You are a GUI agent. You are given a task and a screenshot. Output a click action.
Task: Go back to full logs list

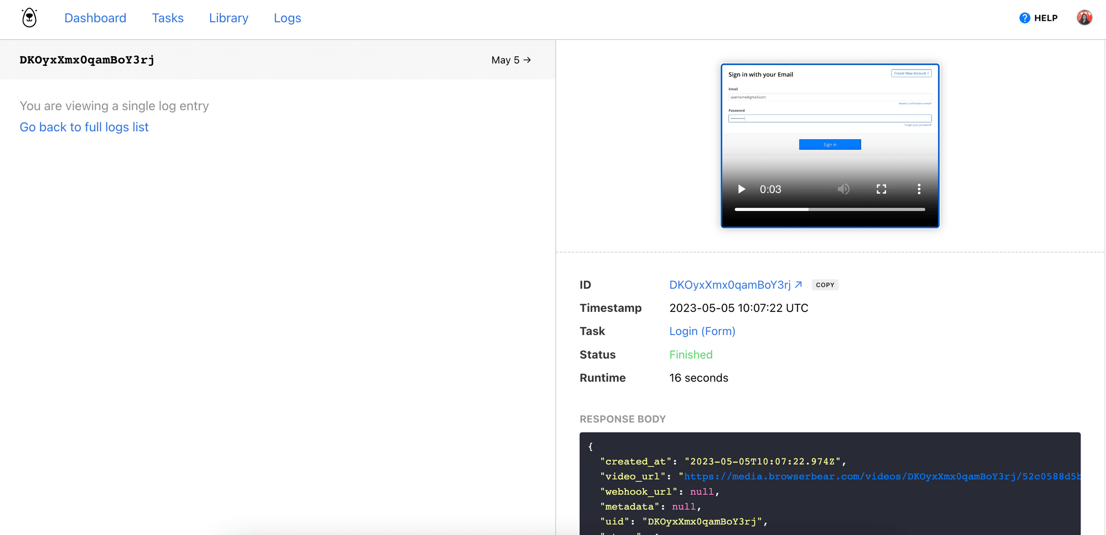coord(84,127)
